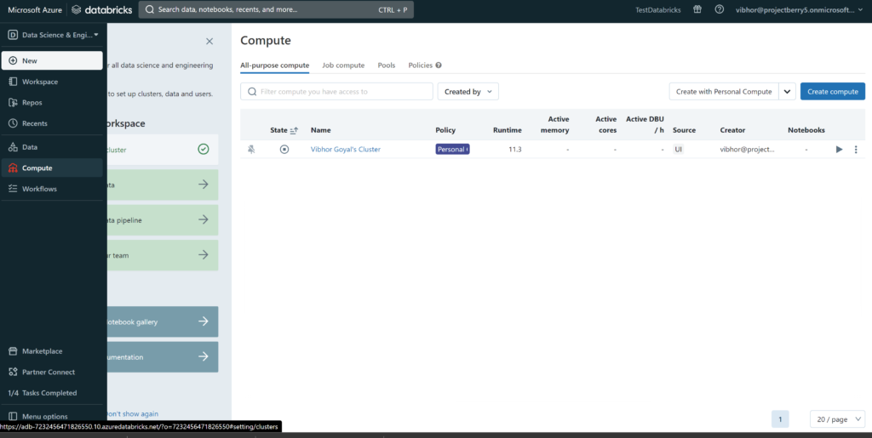Expand the Create with Personal Compute arrow
Screen dimensions: 872x438
[x=788, y=92]
